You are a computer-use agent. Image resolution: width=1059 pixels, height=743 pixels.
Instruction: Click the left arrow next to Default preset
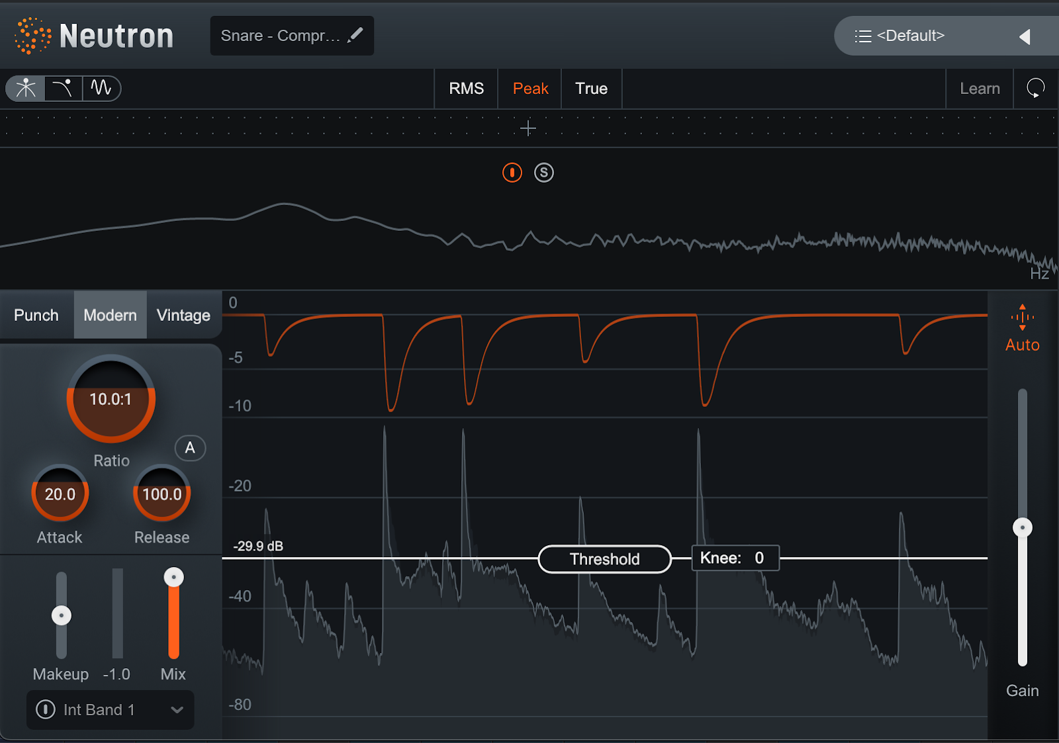(1025, 36)
